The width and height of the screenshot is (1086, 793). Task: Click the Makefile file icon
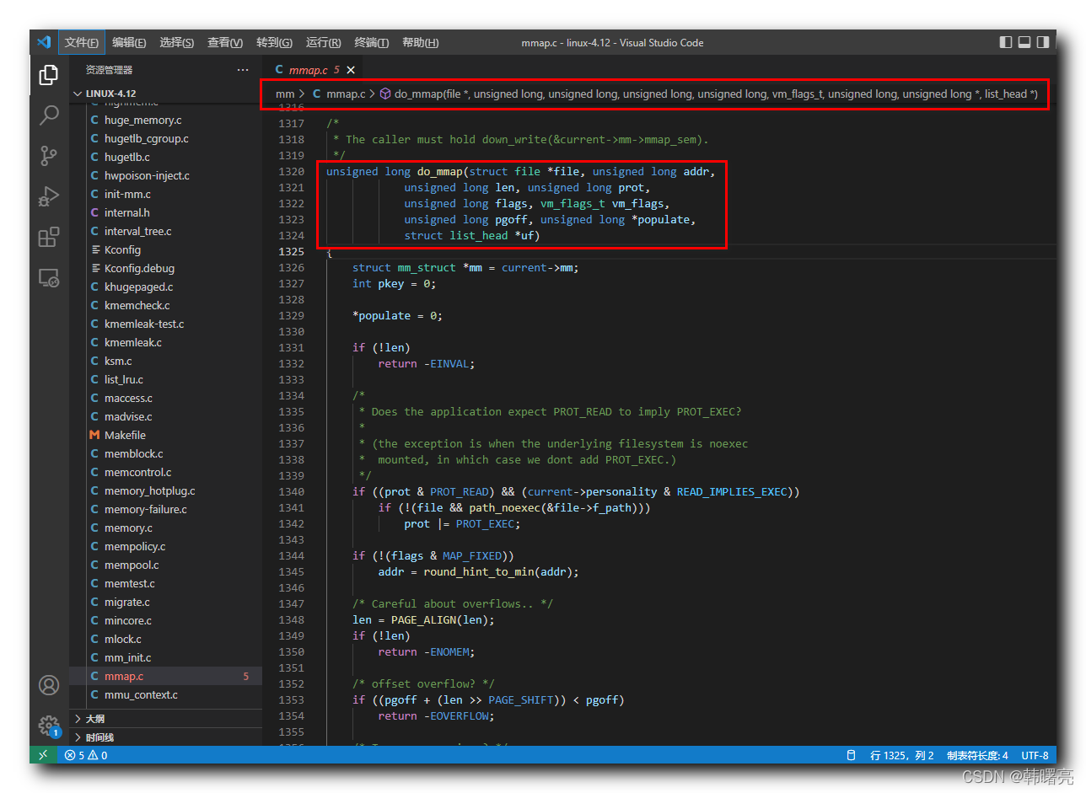[94, 435]
